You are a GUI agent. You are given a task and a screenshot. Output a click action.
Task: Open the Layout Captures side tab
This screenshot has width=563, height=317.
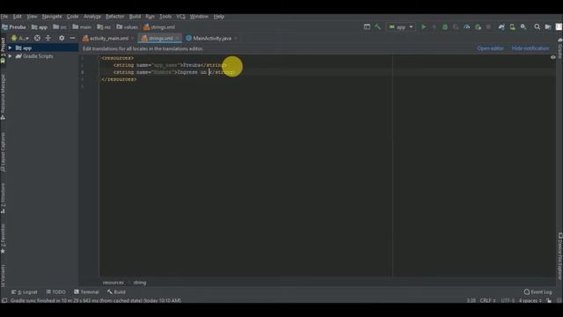3,152
